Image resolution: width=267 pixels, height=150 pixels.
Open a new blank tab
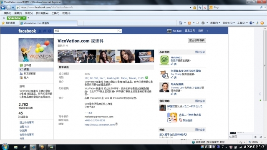coord(80,23)
